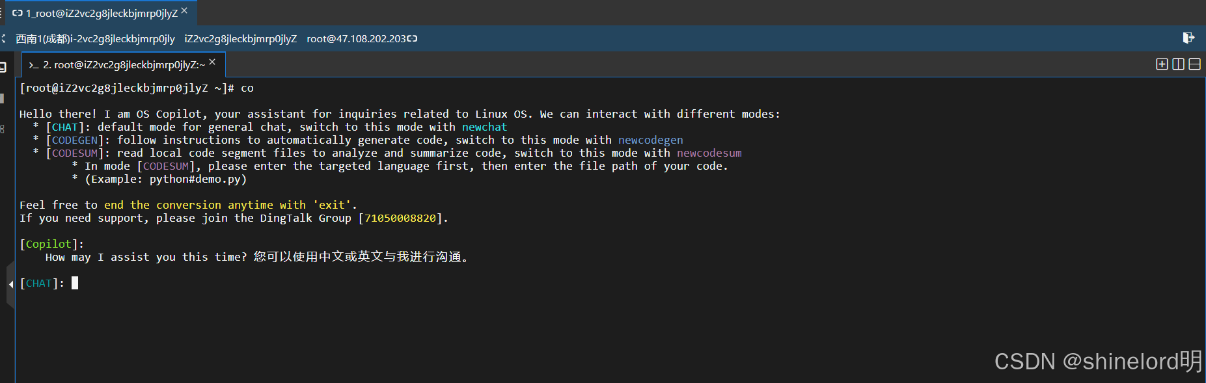Click the DingTalk group number 71050008820
Image resolution: width=1206 pixels, height=383 pixels.
[400, 218]
